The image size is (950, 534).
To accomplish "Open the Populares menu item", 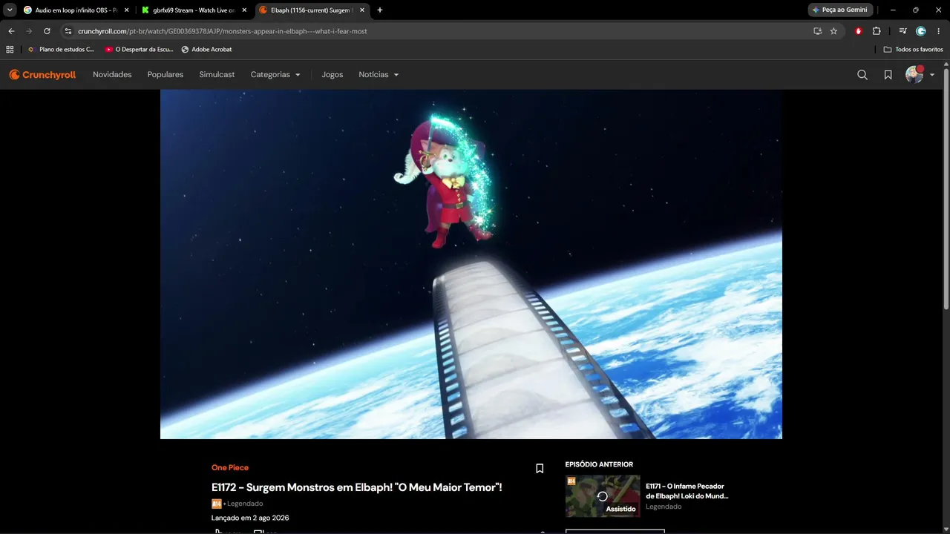I will point(166,75).
